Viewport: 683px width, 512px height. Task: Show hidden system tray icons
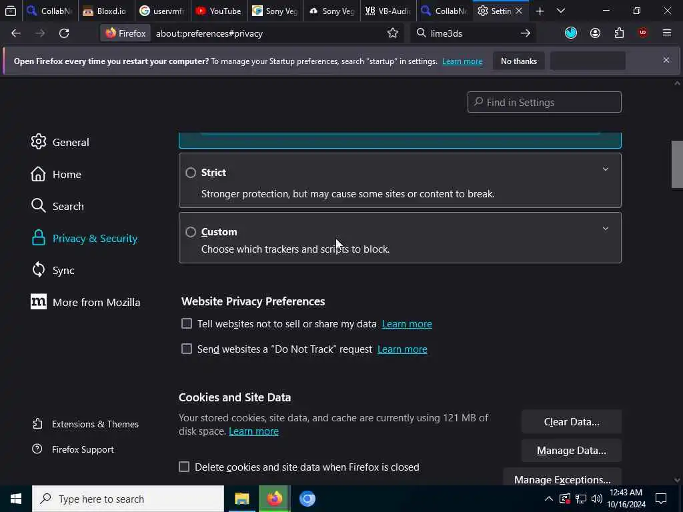point(549,499)
